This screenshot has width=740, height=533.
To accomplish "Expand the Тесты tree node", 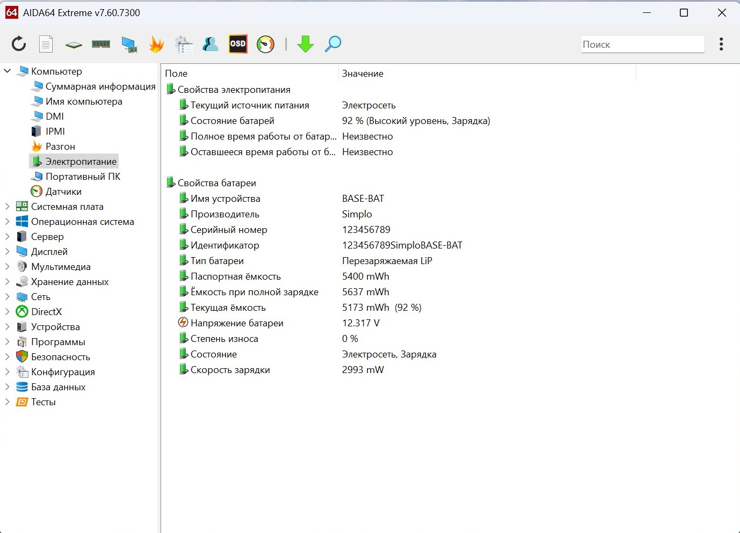I will click(x=8, y=402).
